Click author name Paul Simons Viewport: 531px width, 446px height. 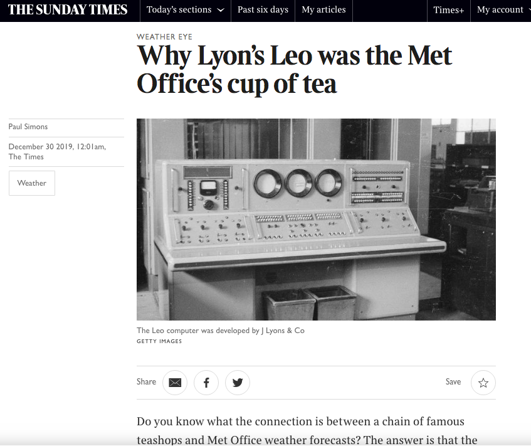(x=28, y=127)
